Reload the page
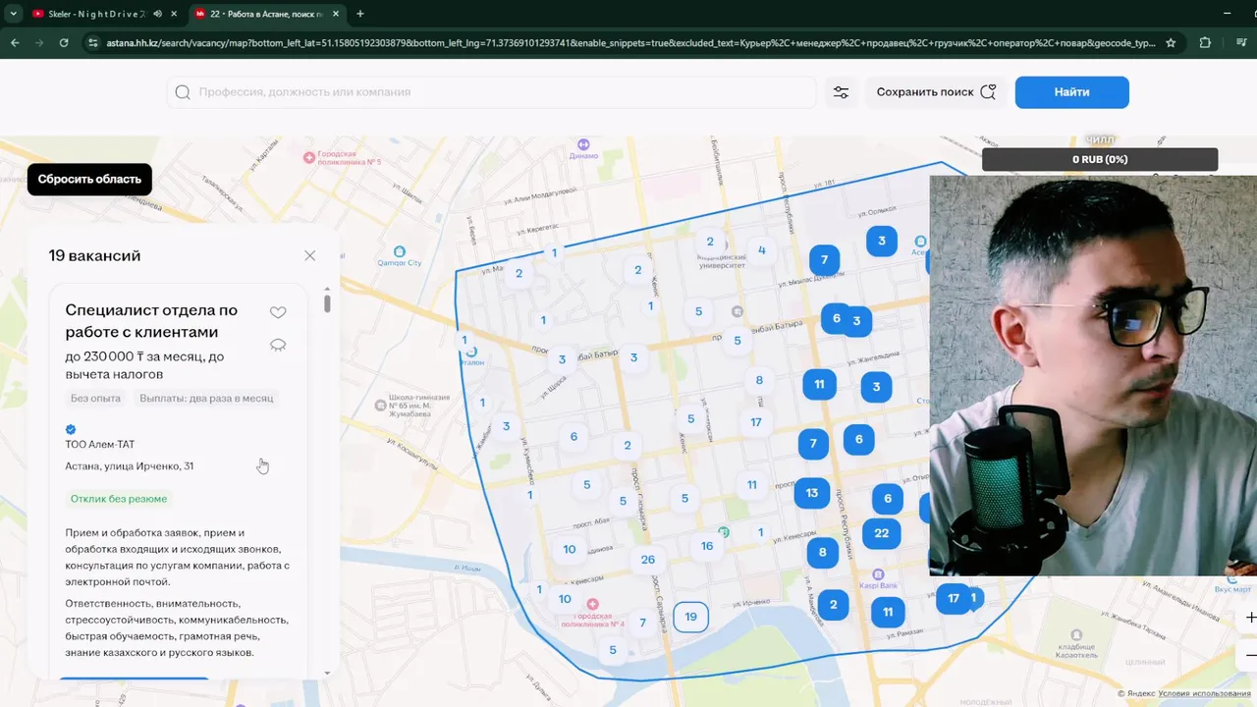 tap(64, 43)
